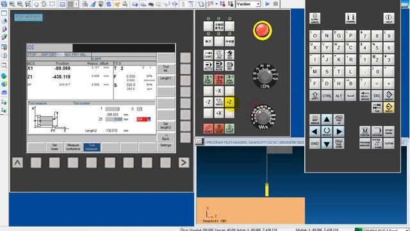Image resolution: width=410 pixels, height=231 pixels.
Task: Click the blue Play icon in the toolbar
Action: click(x=267, y=4)
